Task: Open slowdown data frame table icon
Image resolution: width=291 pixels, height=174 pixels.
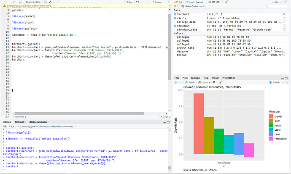Action: pyautogui.click(x=284, y=26)
